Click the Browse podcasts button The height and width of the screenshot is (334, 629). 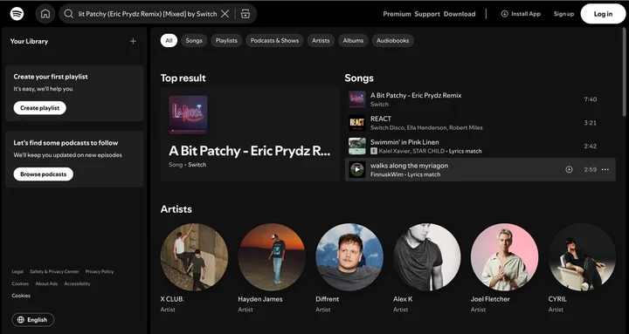(x=44, y=174)
